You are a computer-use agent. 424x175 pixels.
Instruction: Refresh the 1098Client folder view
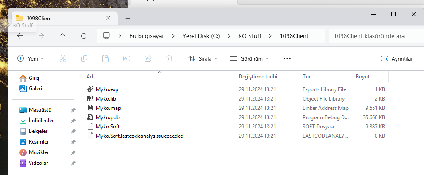(x=84, y=36)
